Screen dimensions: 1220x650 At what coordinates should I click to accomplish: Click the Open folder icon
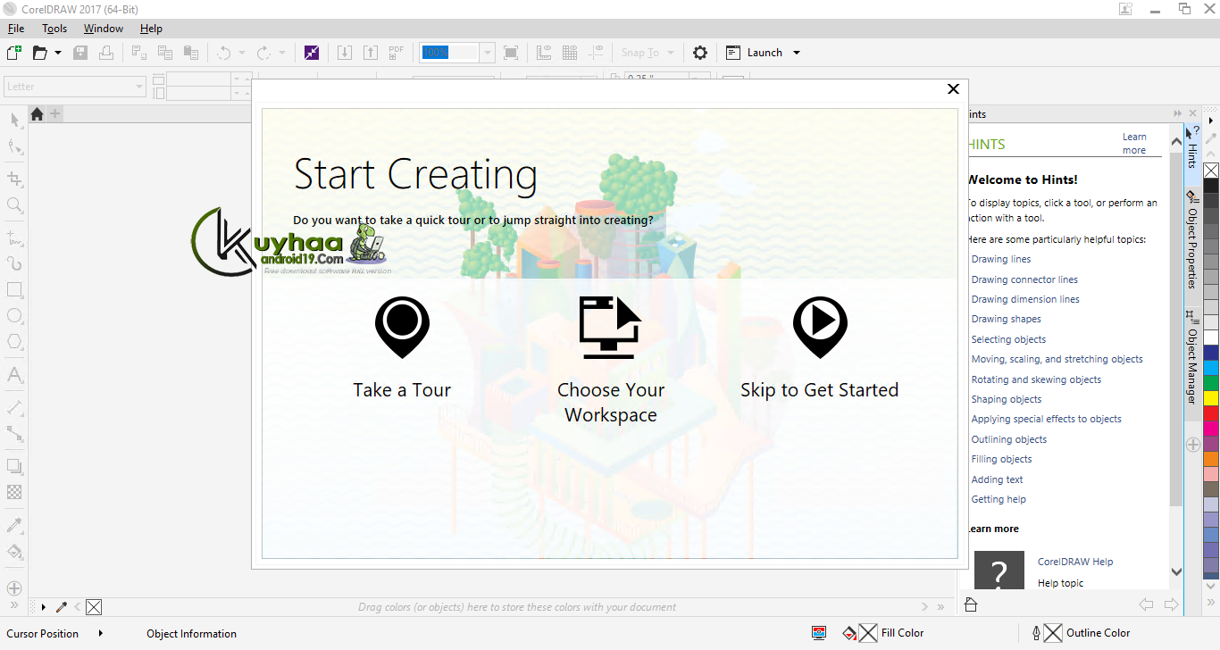pyautogui.click(x=39, y=53)
